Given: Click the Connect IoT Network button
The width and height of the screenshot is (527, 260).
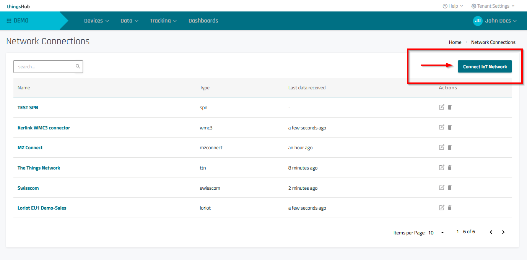Looking at the screenshot, I should tap(485, 67).
